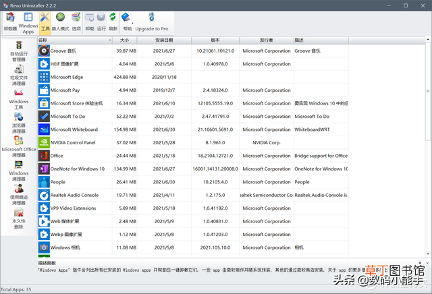Sort list by 描述 column header
This screenshot has width=432, height=294.
(x=321, y=40)
